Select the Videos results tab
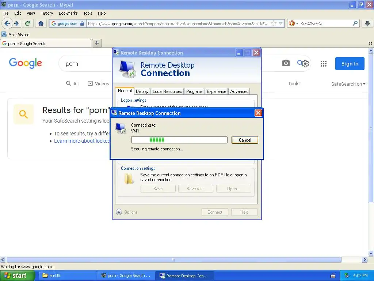Image resolution: width=374 pixels, height=281 pixels. coord(98,83)
